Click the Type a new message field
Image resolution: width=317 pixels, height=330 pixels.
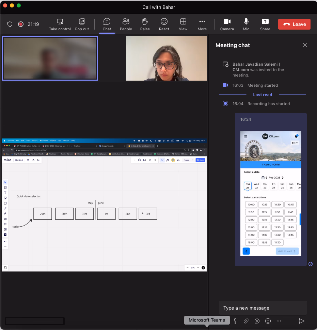click(263, 308)
